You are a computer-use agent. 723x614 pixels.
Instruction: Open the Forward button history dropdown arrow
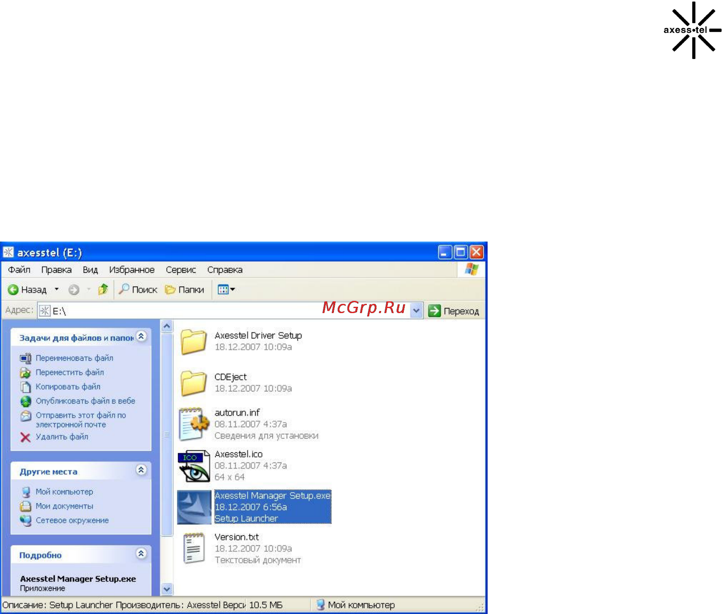tap(88, 290)
